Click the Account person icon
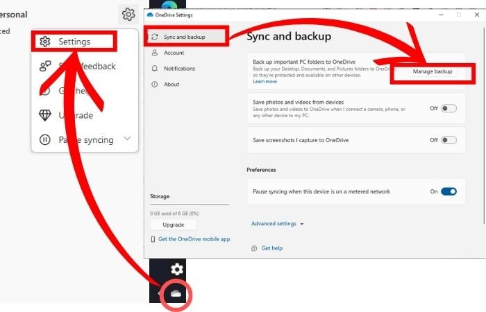 tap(155, 53)
